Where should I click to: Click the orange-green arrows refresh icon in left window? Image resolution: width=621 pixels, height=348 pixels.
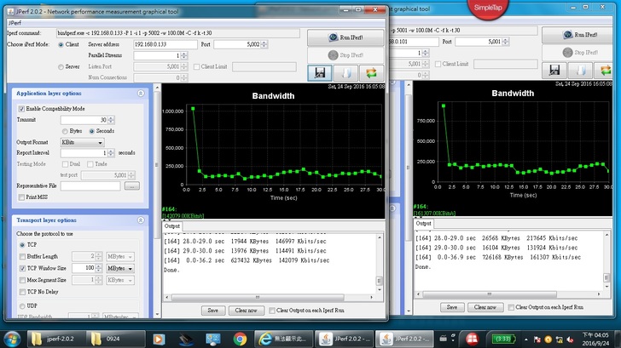tap(371, 72)
